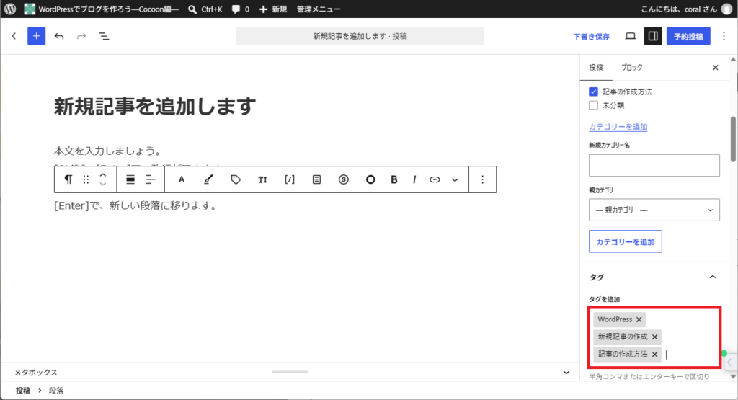Open the template text icon
Screen dimensions: 738x400
coord(316,179)
